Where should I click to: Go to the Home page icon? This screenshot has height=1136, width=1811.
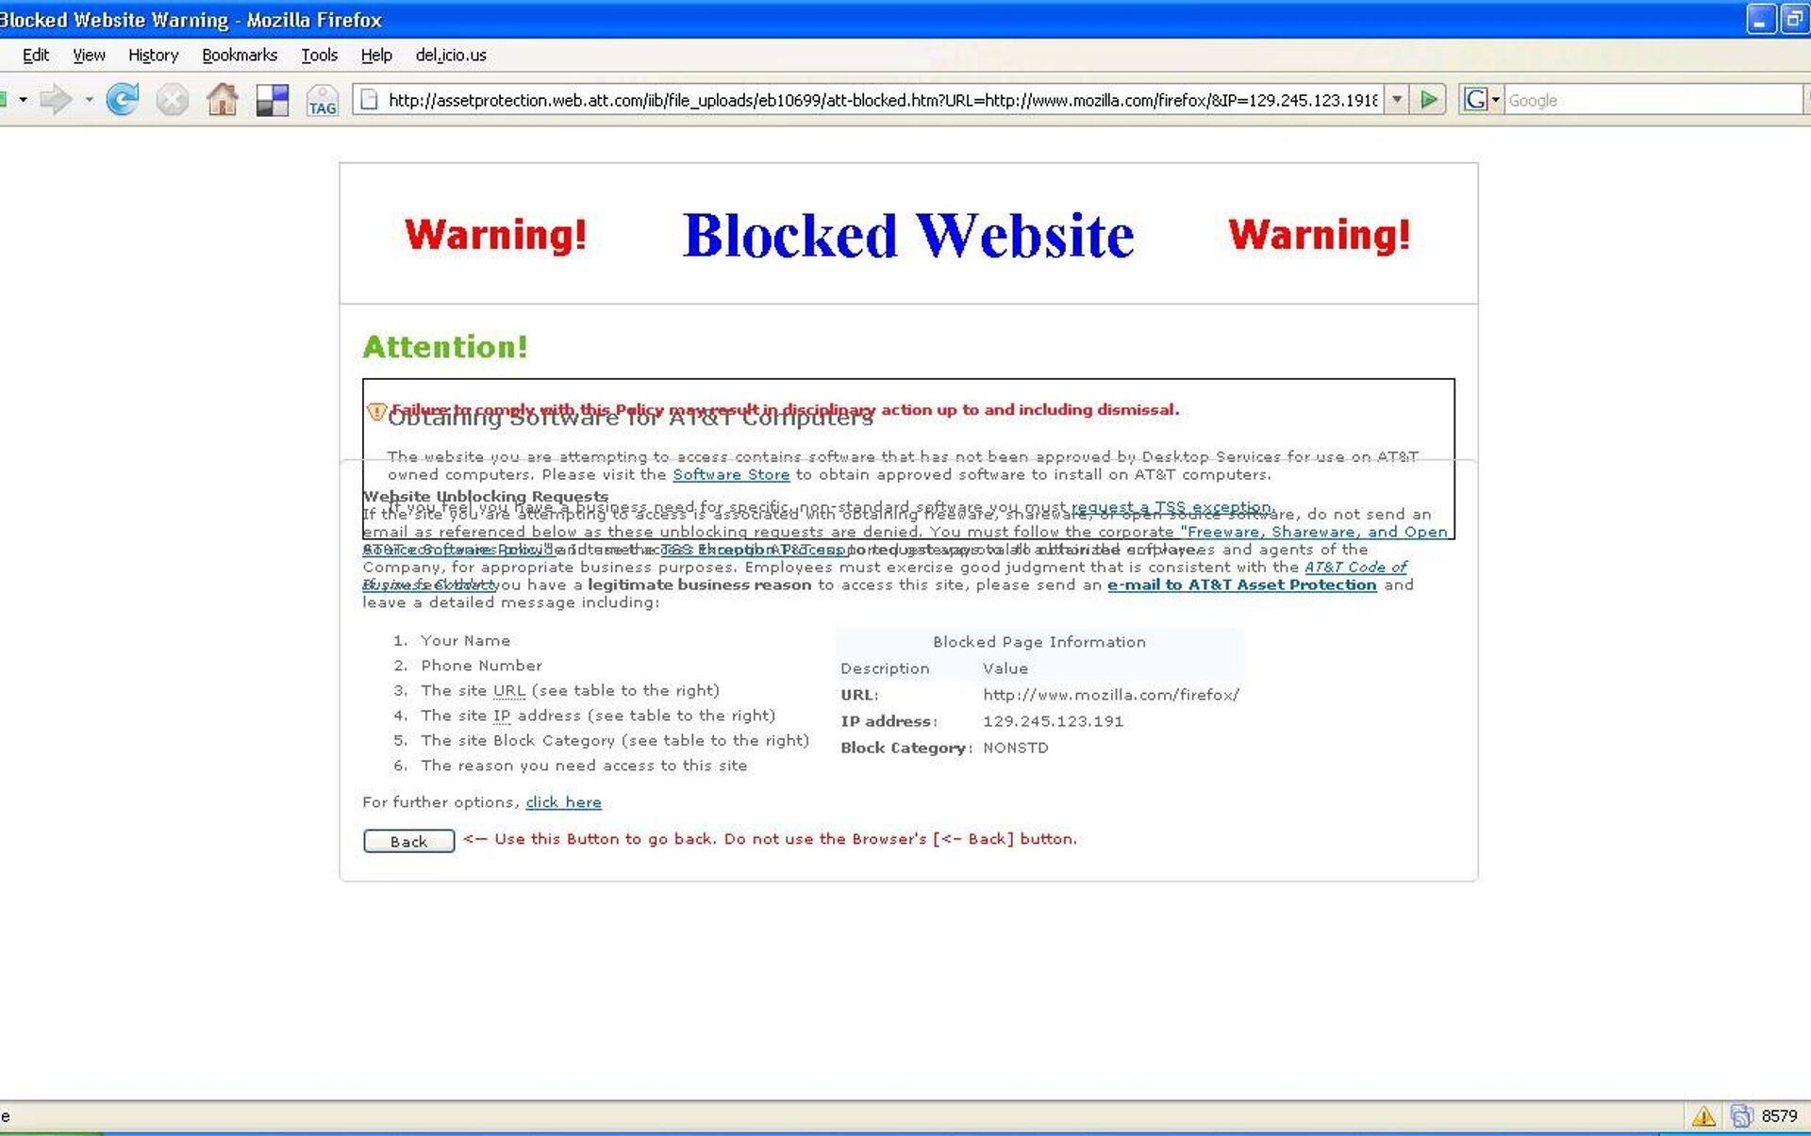pyautogui.click(x=223, y=99)
